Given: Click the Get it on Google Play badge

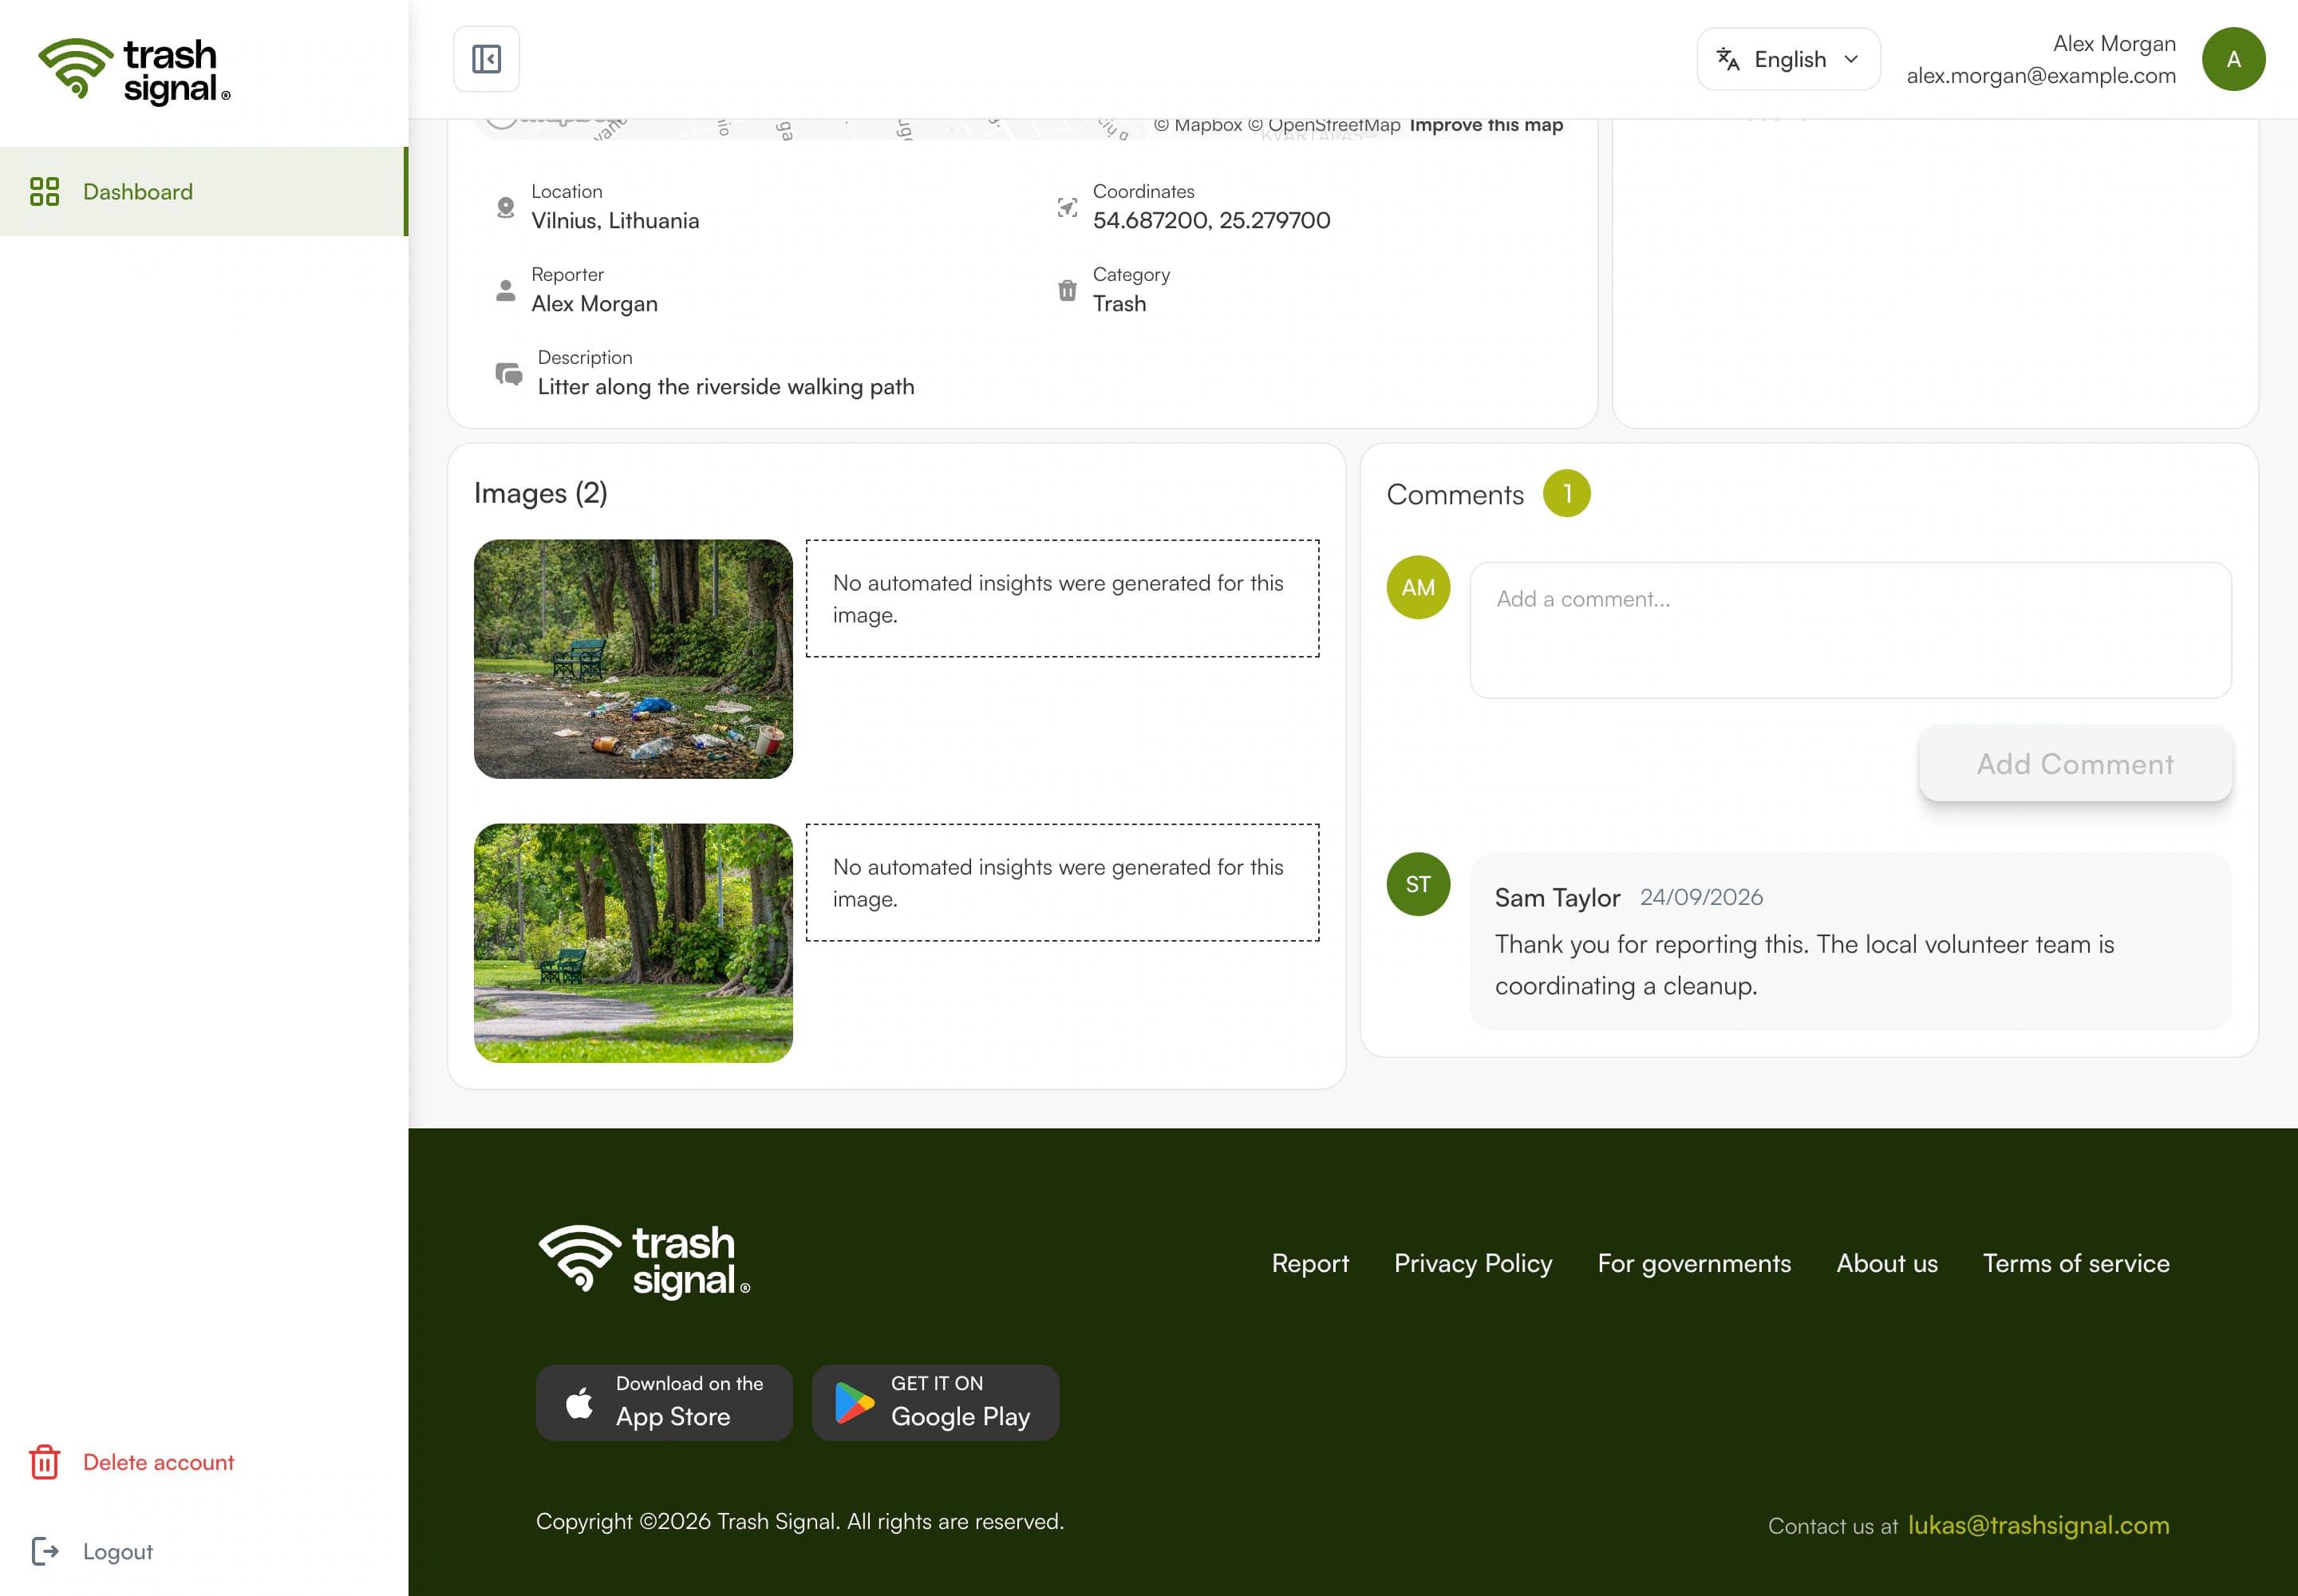Looking at the screenshot, I should pyautogui.click(x=935, y=1402).
